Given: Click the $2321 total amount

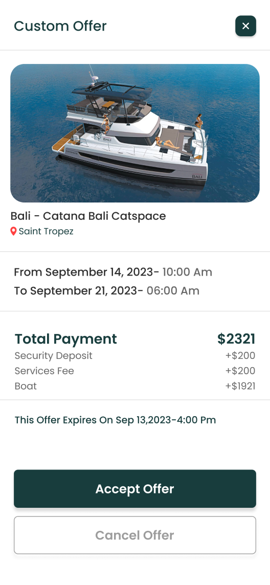Looking at the screenshot, I should [x=236, y=339].
